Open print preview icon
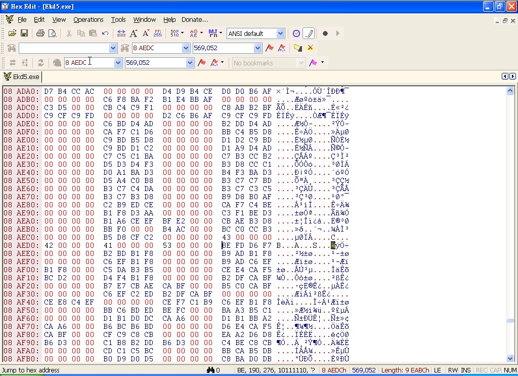 point(52,33)
